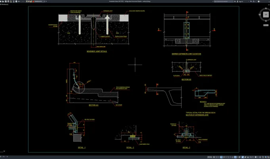Click the search keyword input field
Viewport: 270px width, 159px height.
[224, 1]
